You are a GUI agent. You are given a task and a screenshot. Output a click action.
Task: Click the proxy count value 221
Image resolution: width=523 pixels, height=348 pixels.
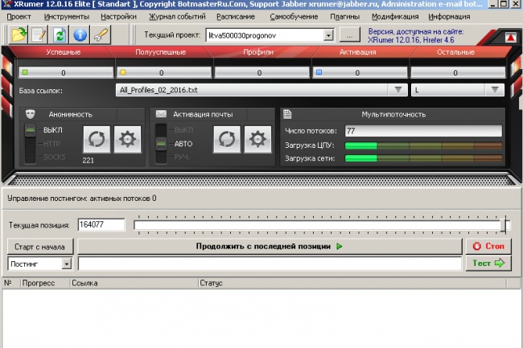tap(88, 160)
